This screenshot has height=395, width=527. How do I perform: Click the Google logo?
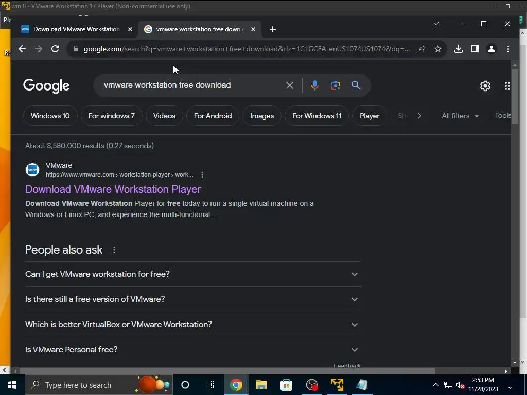(46, 86)
